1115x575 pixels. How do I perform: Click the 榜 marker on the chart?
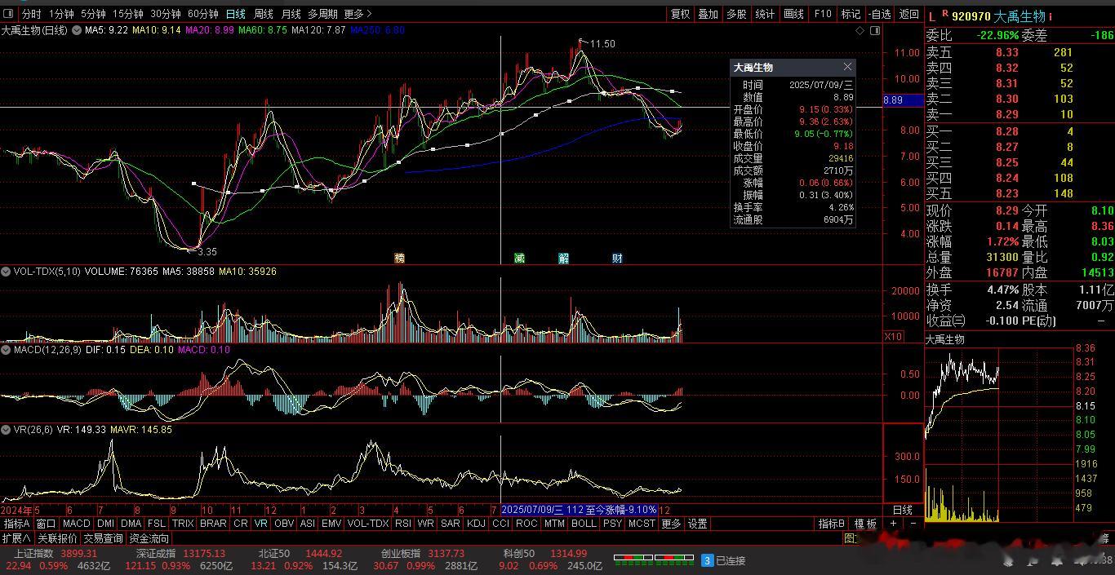399,258
